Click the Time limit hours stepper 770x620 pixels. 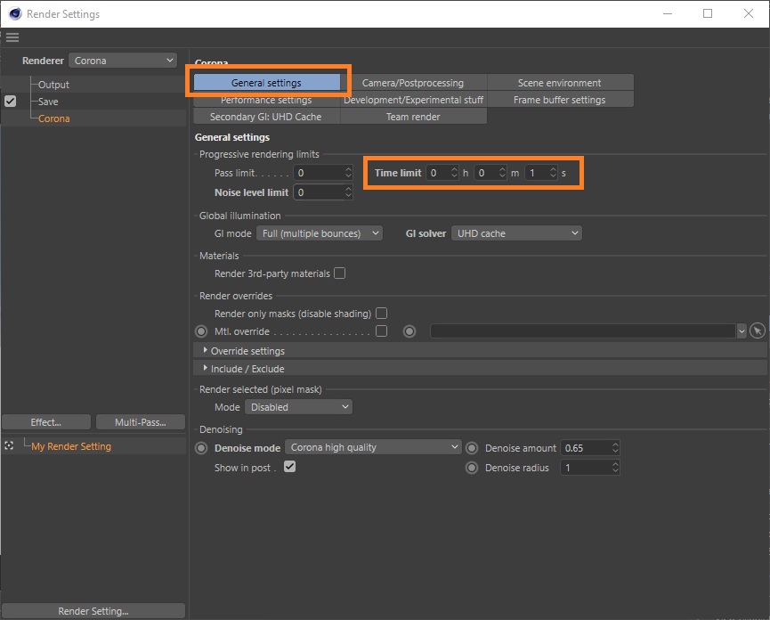[454, 173]
